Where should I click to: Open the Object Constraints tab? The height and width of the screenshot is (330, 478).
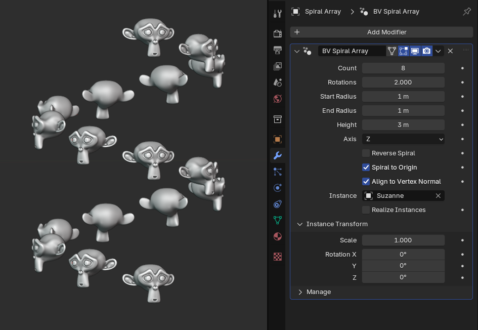(277, 204)
